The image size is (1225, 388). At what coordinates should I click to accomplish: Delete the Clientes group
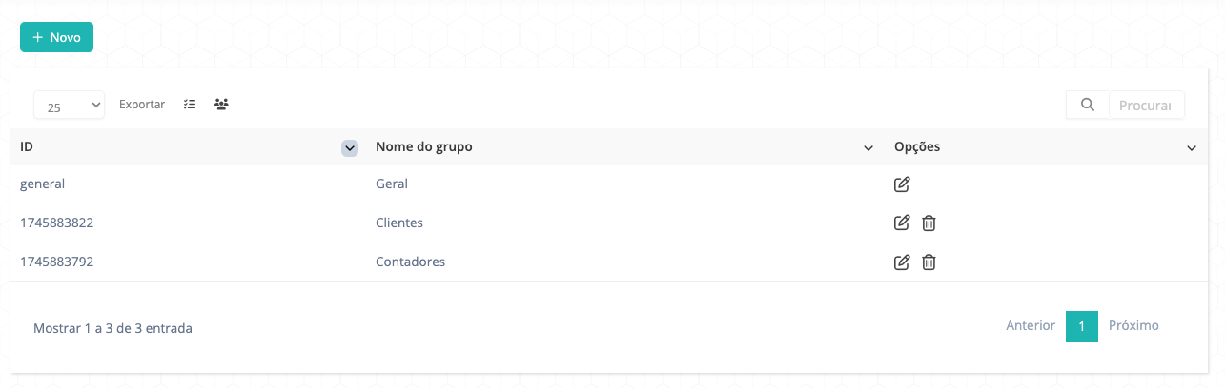[x=929, y=223]
